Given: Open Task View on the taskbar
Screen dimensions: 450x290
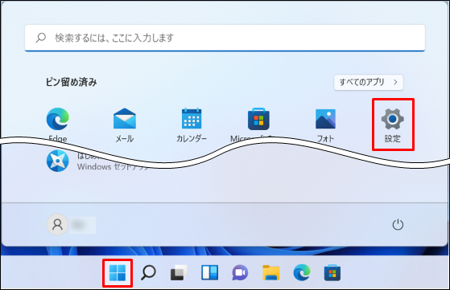Looking at the screenshot, I should pos(179,273).
